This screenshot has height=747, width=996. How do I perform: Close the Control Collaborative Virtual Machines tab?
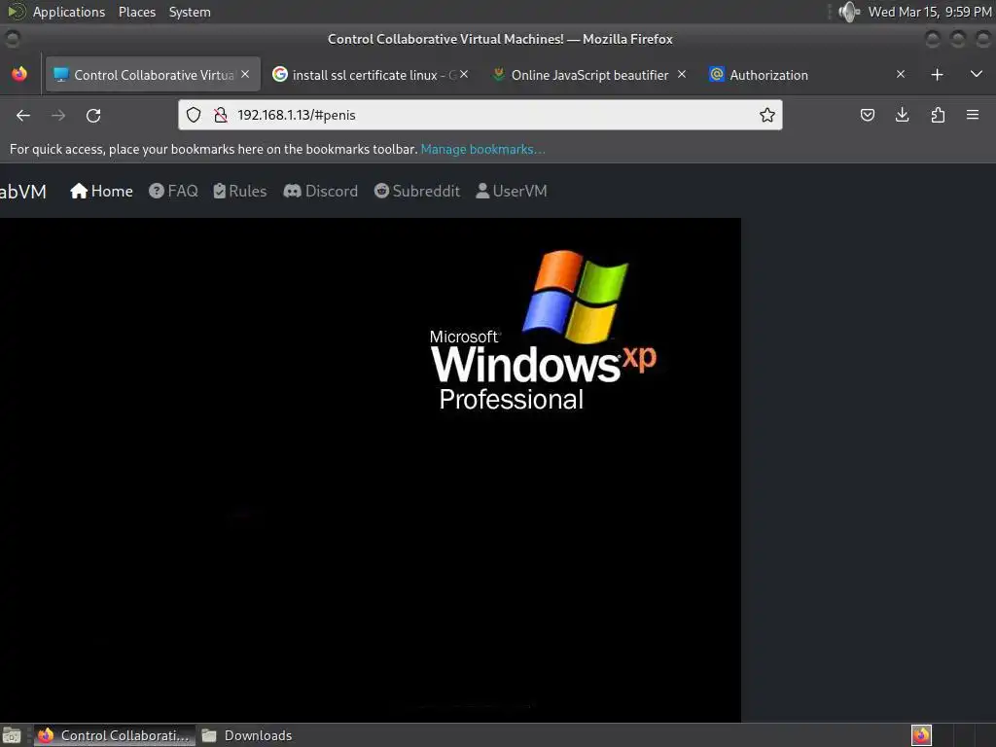coord(245,74)
